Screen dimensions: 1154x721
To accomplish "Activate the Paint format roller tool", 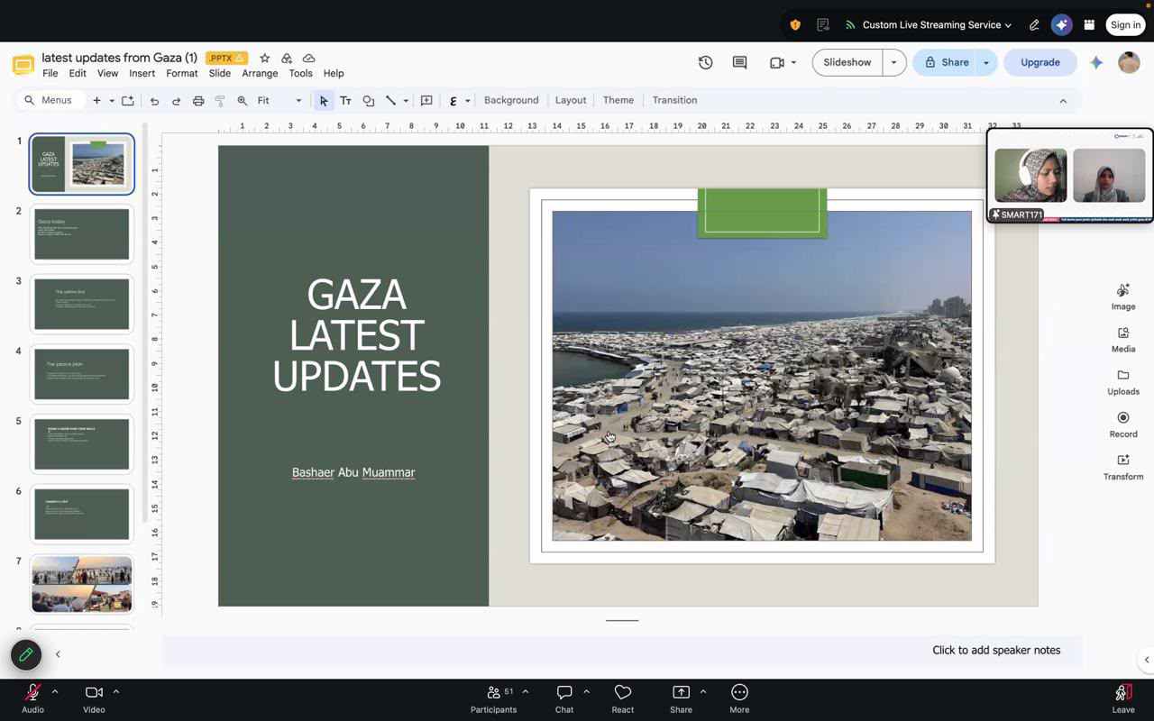I will 220,101.
